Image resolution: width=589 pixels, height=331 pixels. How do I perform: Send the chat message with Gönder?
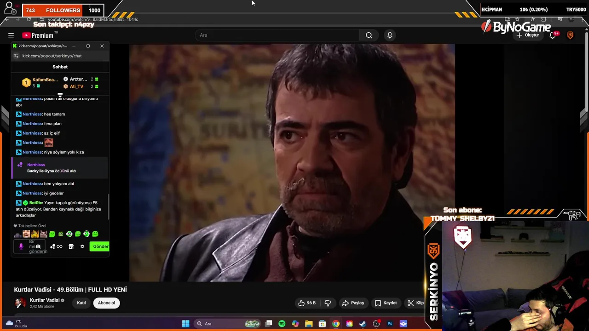tap(99, 246)
